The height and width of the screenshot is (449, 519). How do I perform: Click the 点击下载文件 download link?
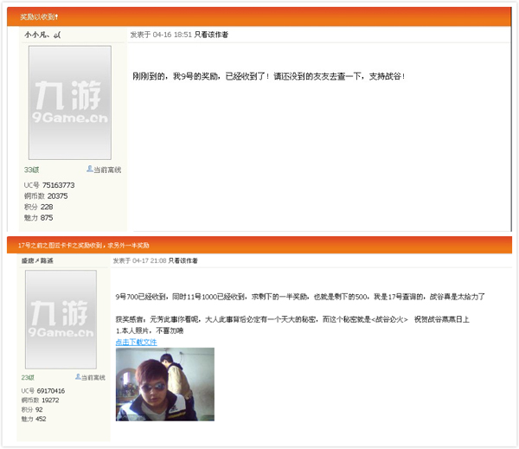click(x=137, y=342)
